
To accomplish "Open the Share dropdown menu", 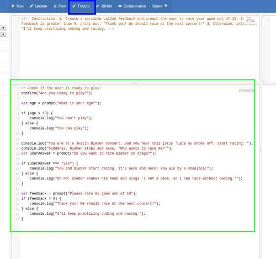I will (160, 6).
